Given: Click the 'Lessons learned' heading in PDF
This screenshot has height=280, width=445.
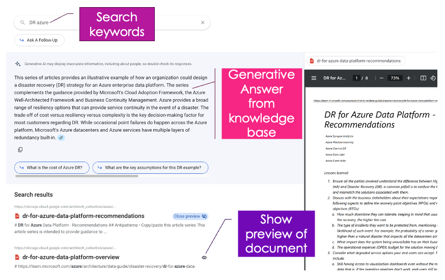Looking at the screenshot, I should (336, 173).
